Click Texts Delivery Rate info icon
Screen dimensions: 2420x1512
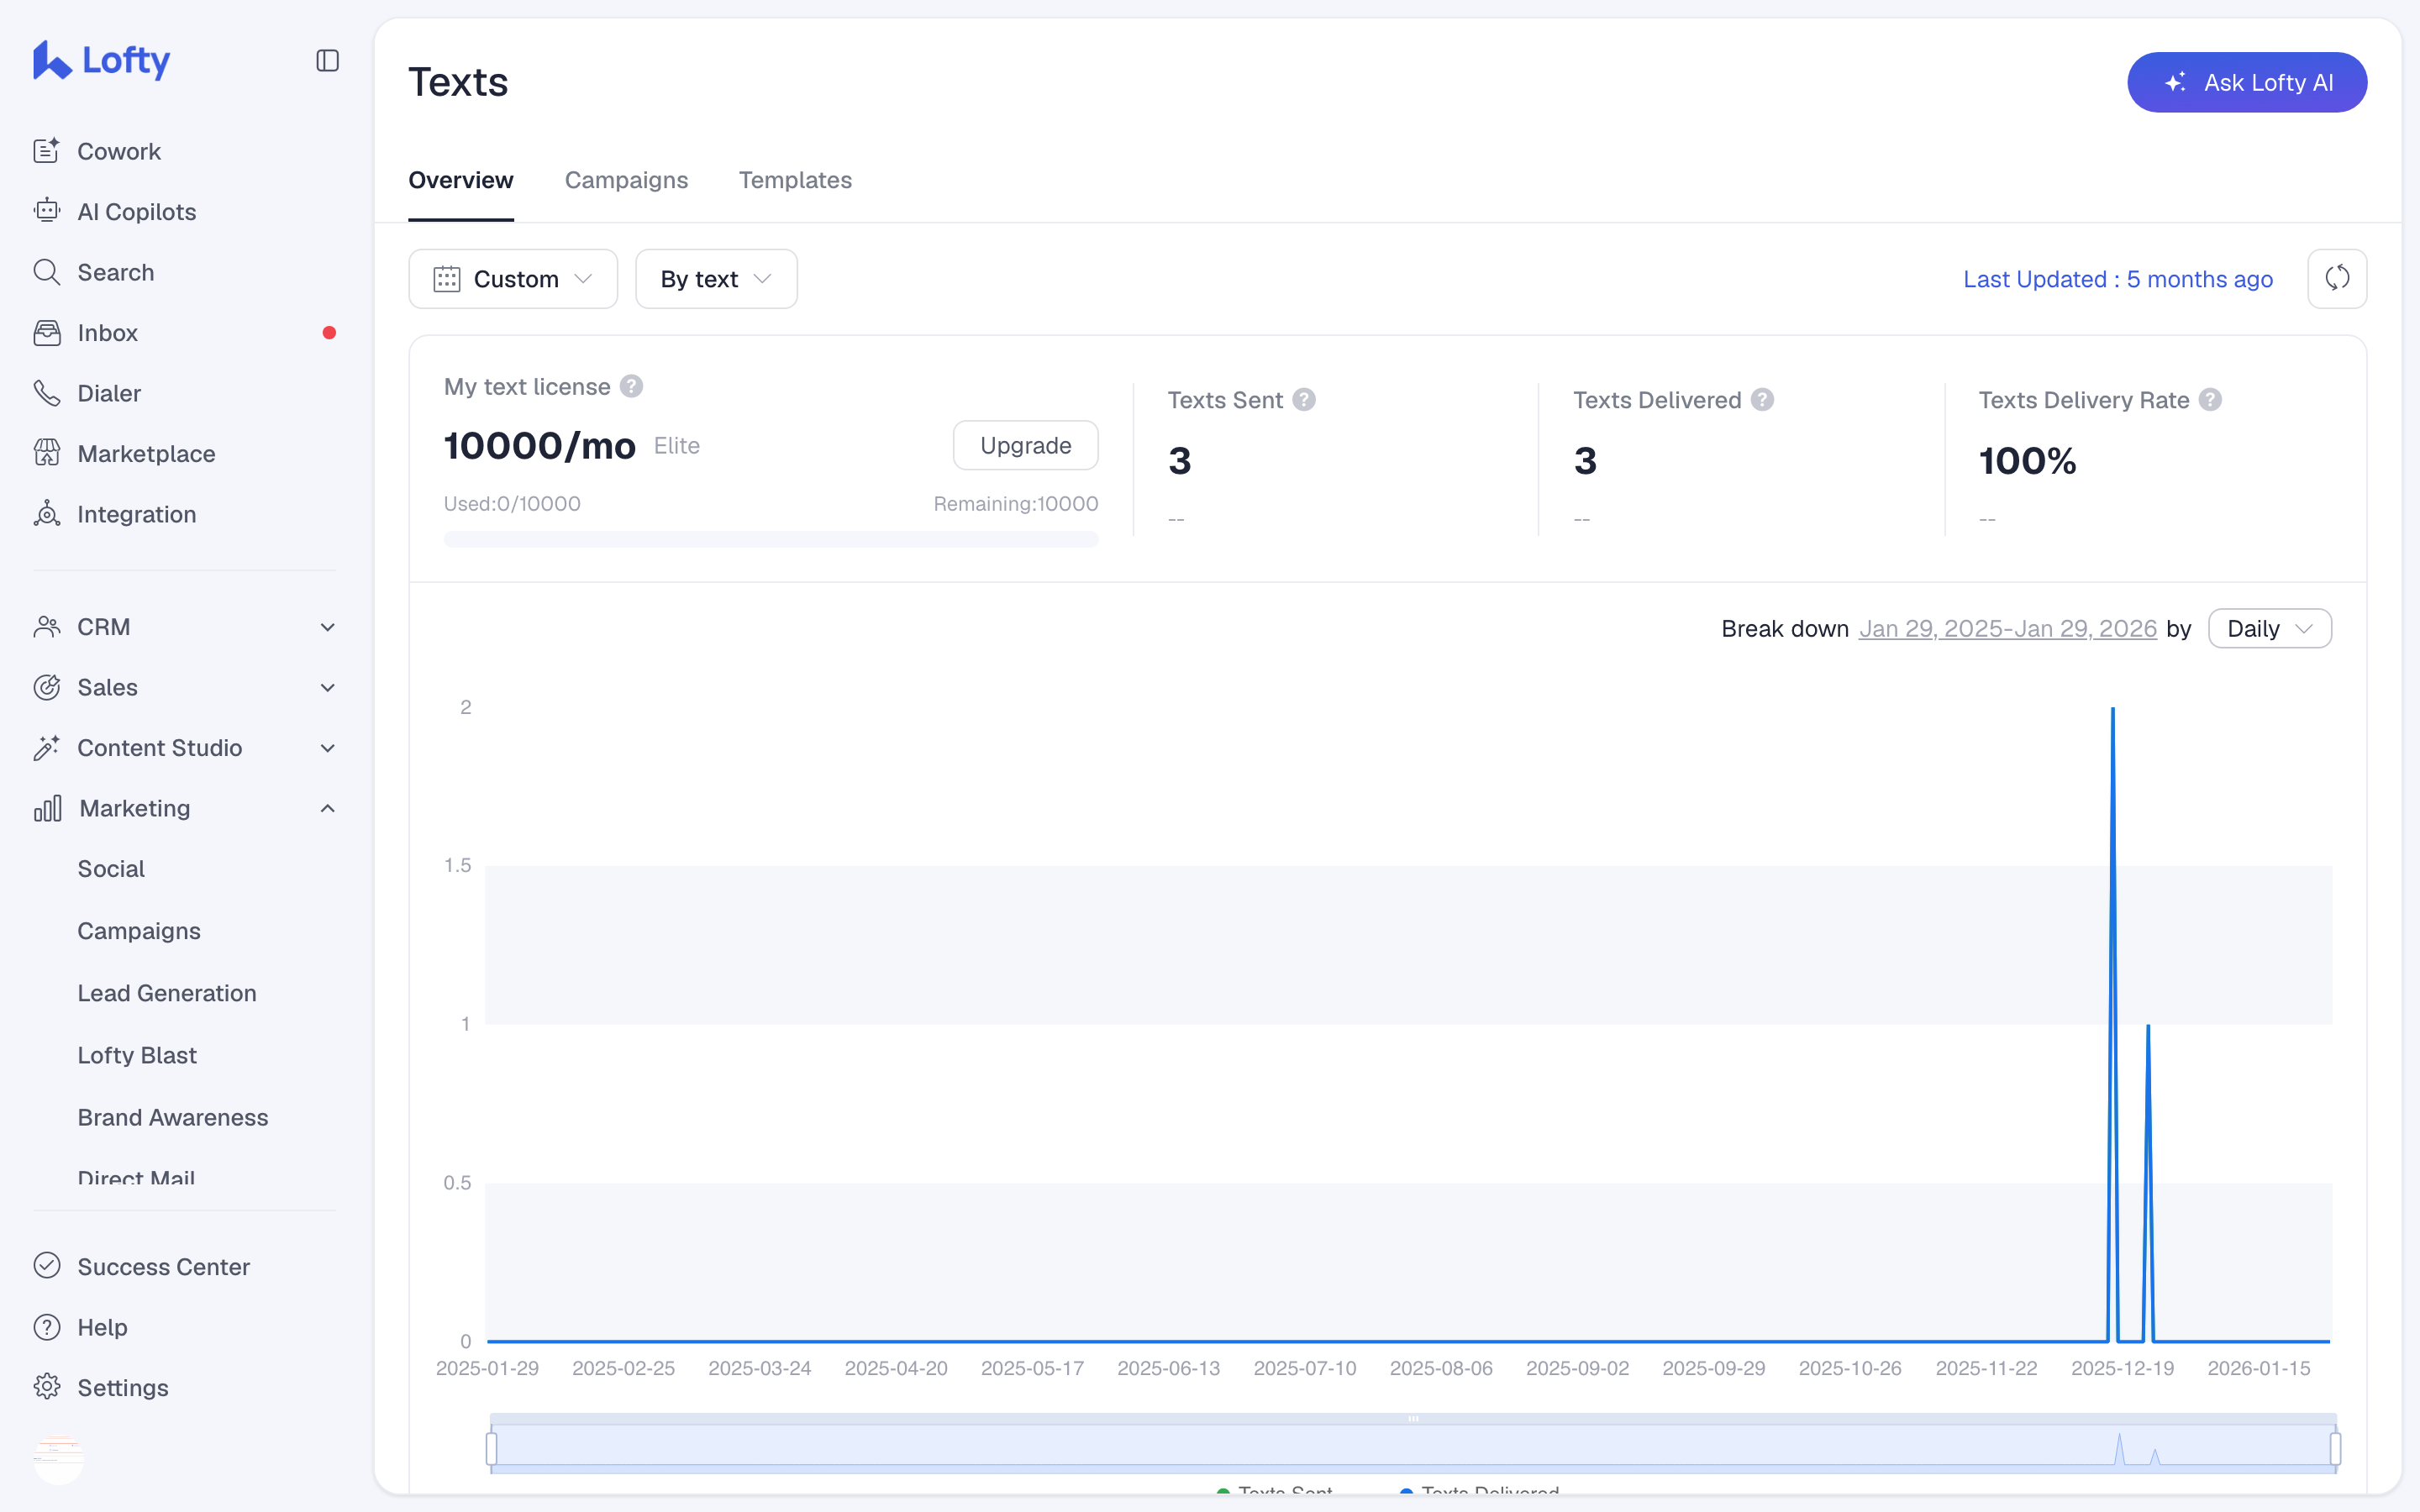pyautogui.click(x=2210, y=400)
